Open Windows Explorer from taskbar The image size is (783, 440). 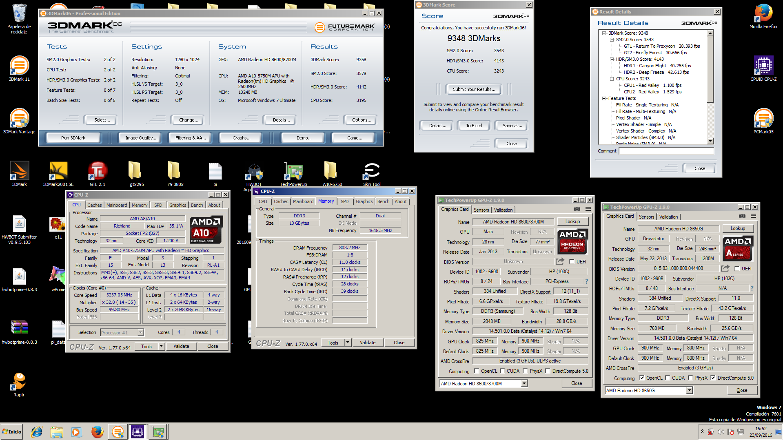57,432
